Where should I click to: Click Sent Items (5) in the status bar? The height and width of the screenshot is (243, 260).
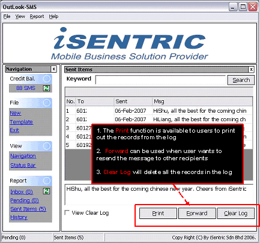[x=68, y=238]
